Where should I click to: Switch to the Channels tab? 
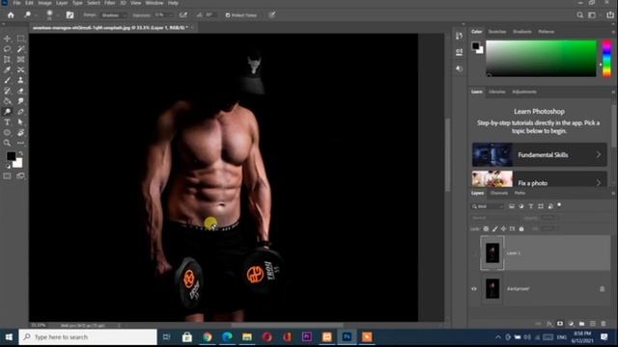pyautogui.click(x=498, y=193)
